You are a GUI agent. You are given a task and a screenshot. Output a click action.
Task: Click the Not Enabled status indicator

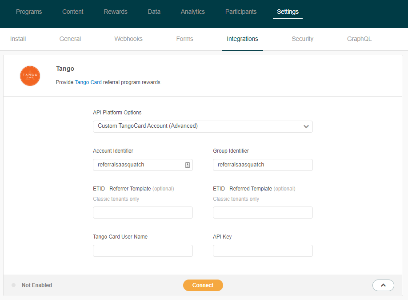coord(32,285)
